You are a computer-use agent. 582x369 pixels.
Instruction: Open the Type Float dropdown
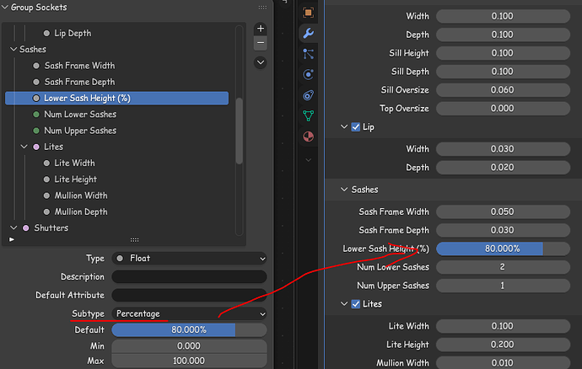(189, 259)
